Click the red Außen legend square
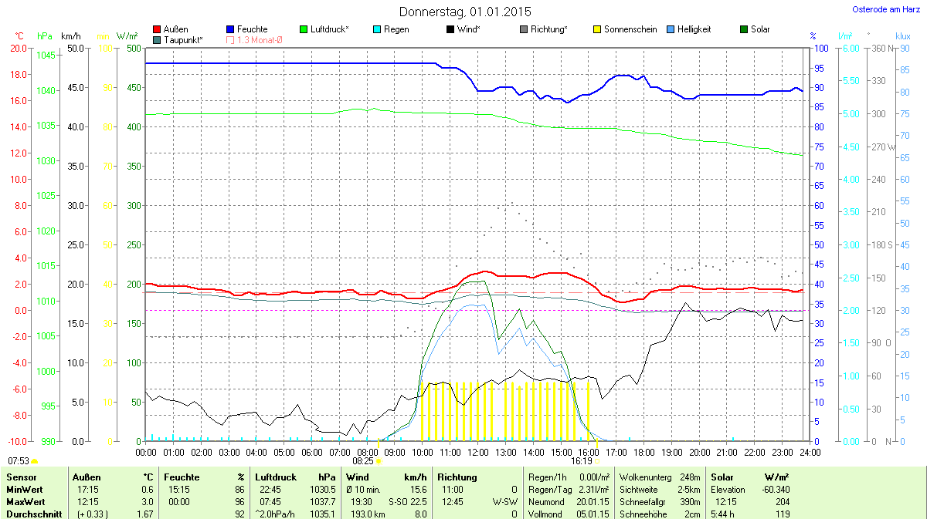Viewport: 927px width, 519px height. tap(158, 29)
